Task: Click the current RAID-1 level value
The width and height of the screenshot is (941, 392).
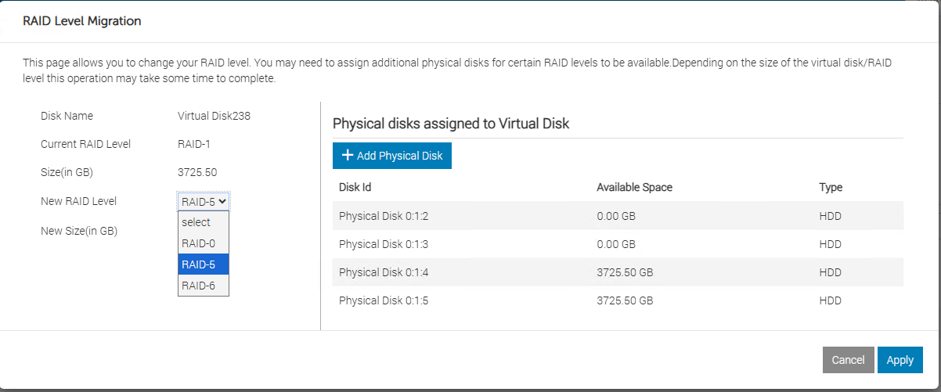Action: (x=194, y=144)
